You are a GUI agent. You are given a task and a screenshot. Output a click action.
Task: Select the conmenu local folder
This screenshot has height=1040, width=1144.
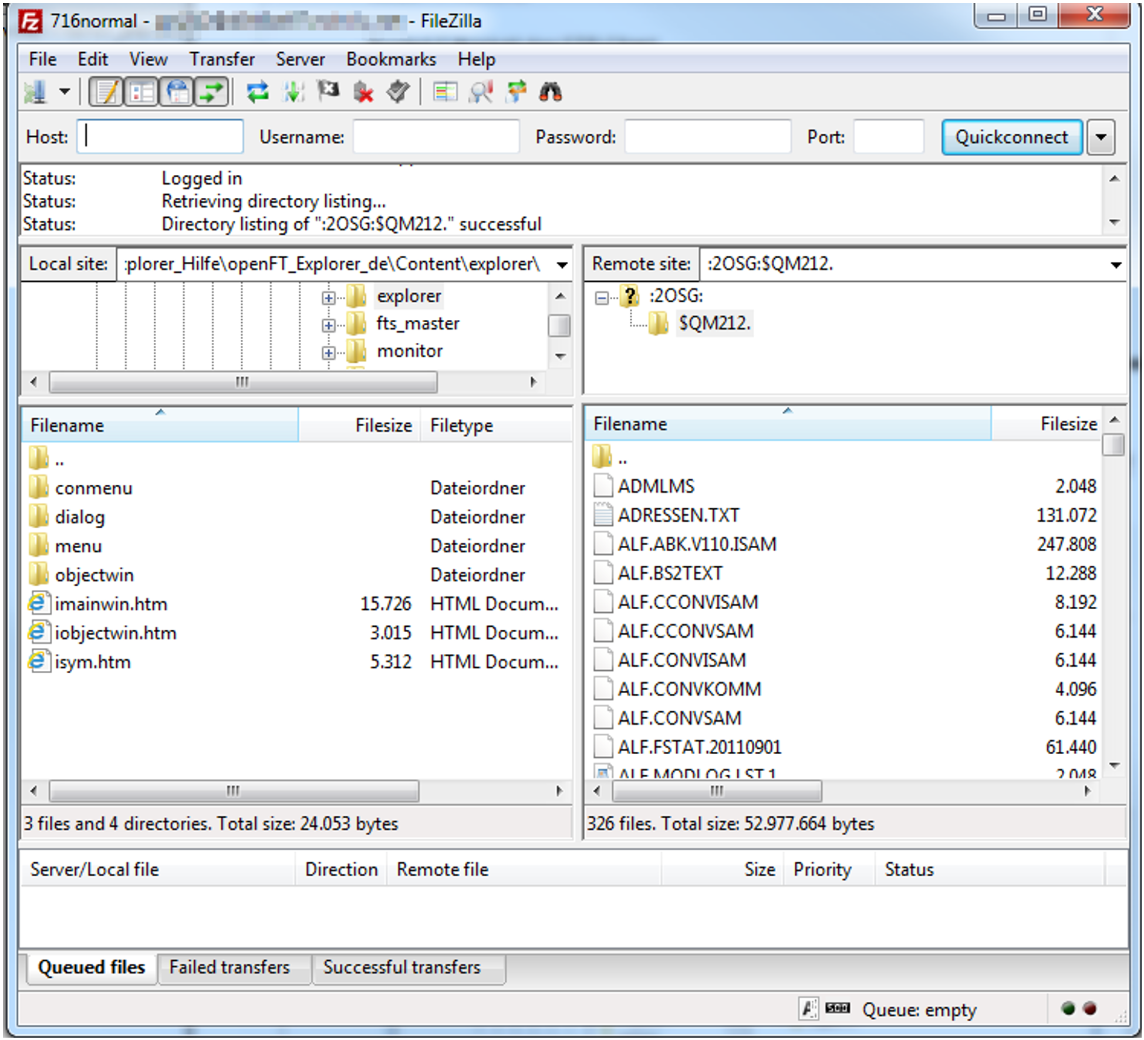click(x=93, y=488)
